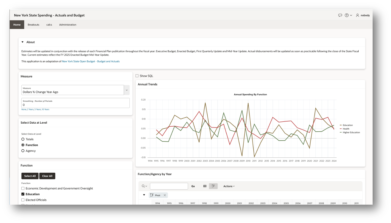Enable the Show SQL checkbox

(x=137, y=76)
